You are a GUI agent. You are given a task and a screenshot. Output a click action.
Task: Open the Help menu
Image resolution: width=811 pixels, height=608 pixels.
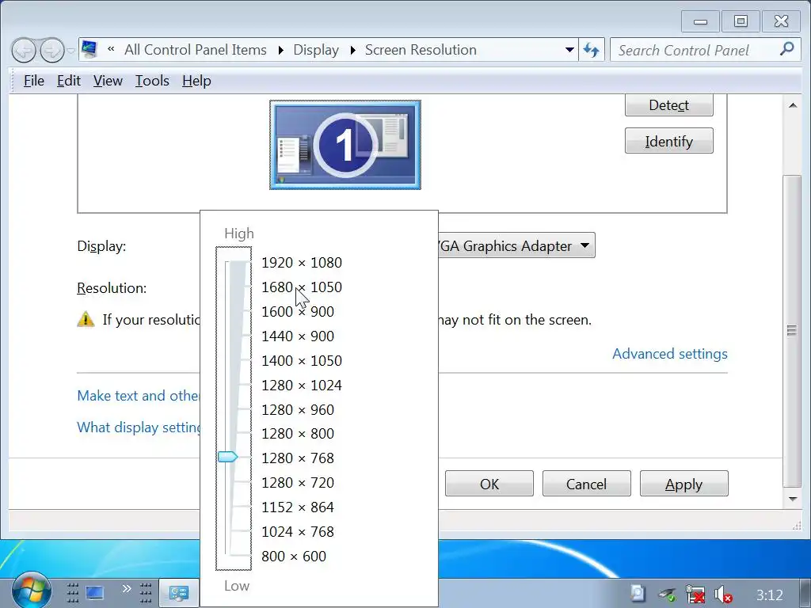(x=196, y=81)
